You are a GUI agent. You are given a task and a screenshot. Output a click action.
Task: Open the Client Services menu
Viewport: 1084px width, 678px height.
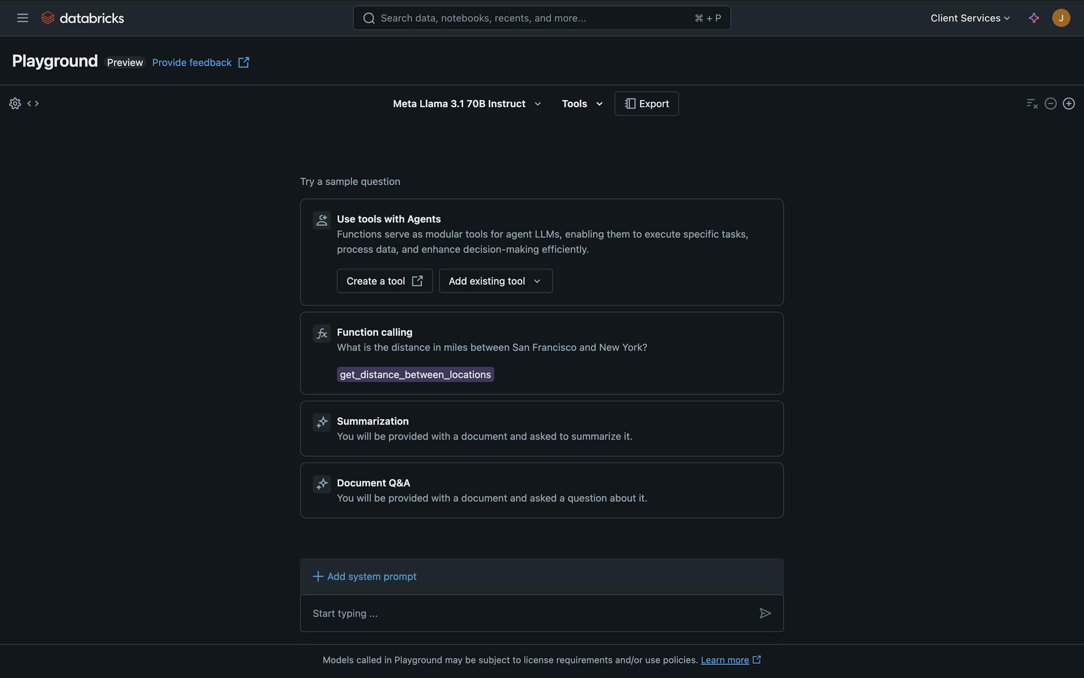[x=970, y=17]
